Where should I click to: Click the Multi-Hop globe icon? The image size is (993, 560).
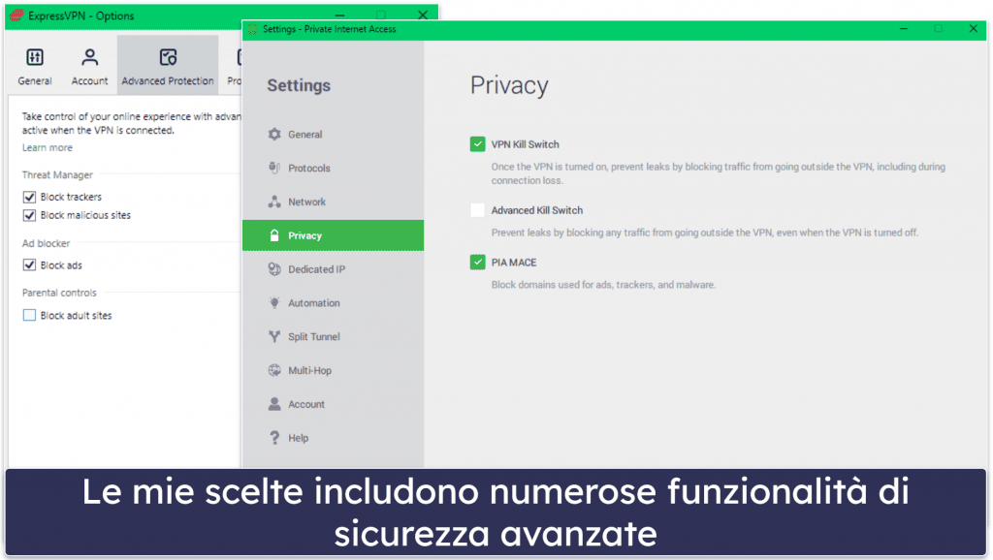(x=274, y=370)
